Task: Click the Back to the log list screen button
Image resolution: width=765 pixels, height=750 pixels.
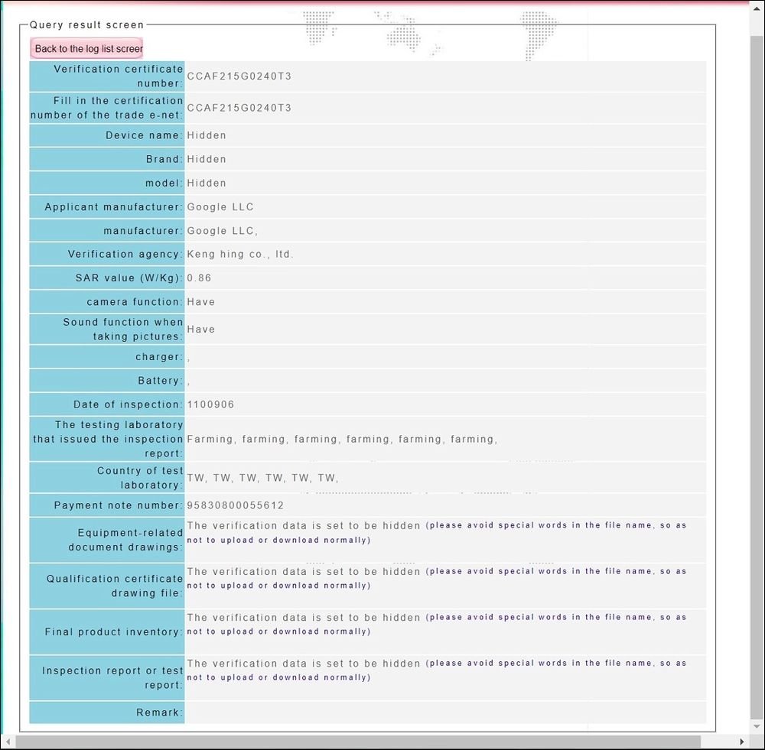Action: [x=86, y=48]
